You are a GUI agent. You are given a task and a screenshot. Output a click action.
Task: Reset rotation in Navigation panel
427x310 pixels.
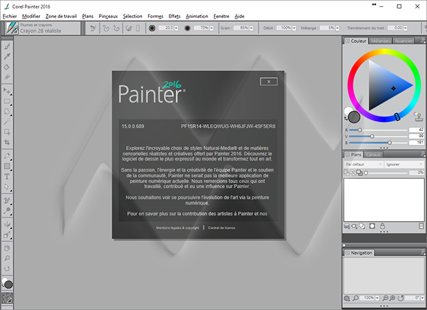401,298
